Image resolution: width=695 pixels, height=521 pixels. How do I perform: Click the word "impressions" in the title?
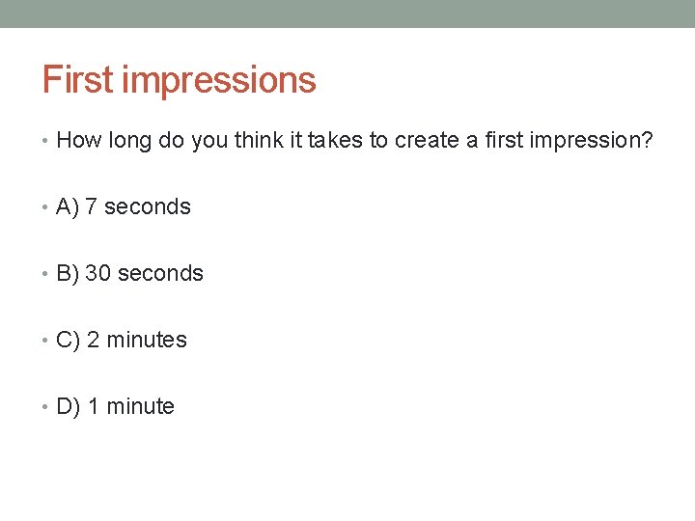tap(219, 81)
